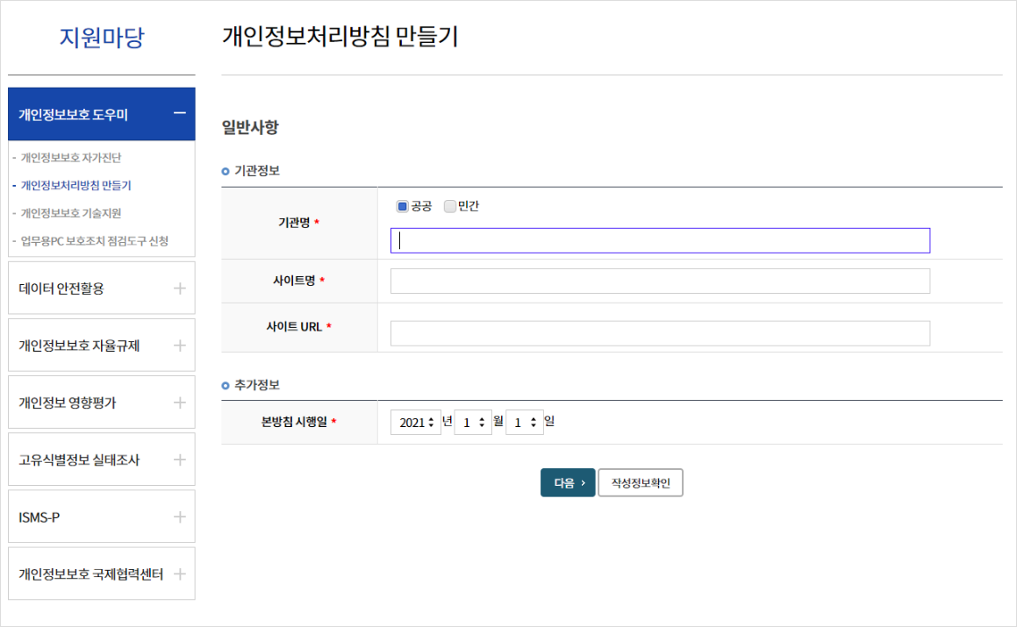Click the 사이트 URL input field
The height and width of the screenshot is (627, 1017).
pyautogui.click(x=660, y=334)
